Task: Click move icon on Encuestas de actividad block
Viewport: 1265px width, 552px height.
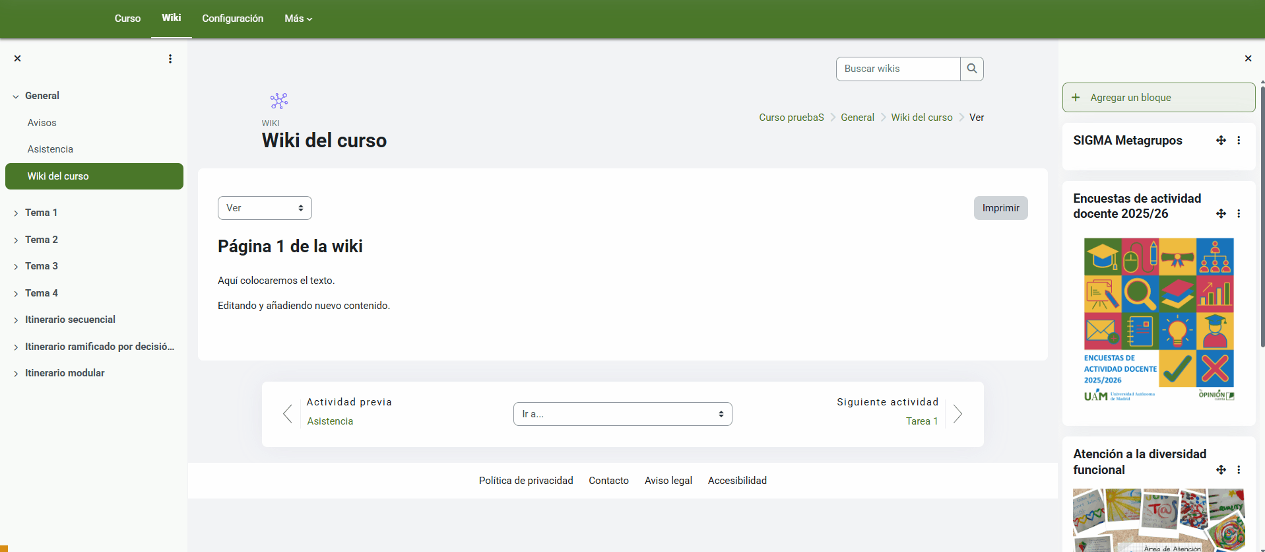Action: pyautogui.click(x=1221, y=214)
